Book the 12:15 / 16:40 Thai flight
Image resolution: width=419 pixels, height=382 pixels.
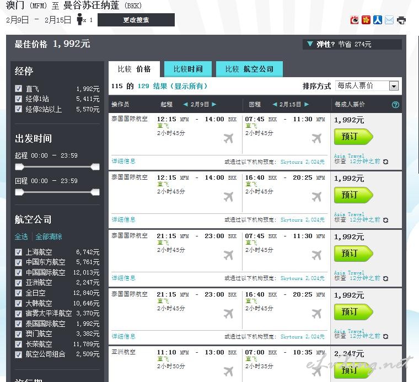point(353,195)
